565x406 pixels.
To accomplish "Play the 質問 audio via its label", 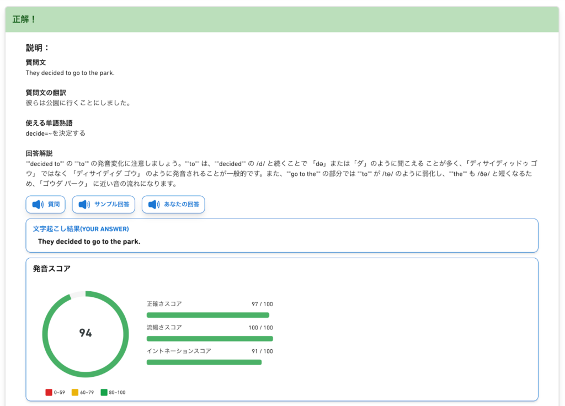I will 54,205.
